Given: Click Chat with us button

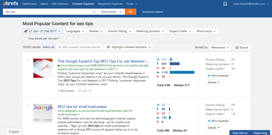Looking at the screenshot, I should (240, 133).
